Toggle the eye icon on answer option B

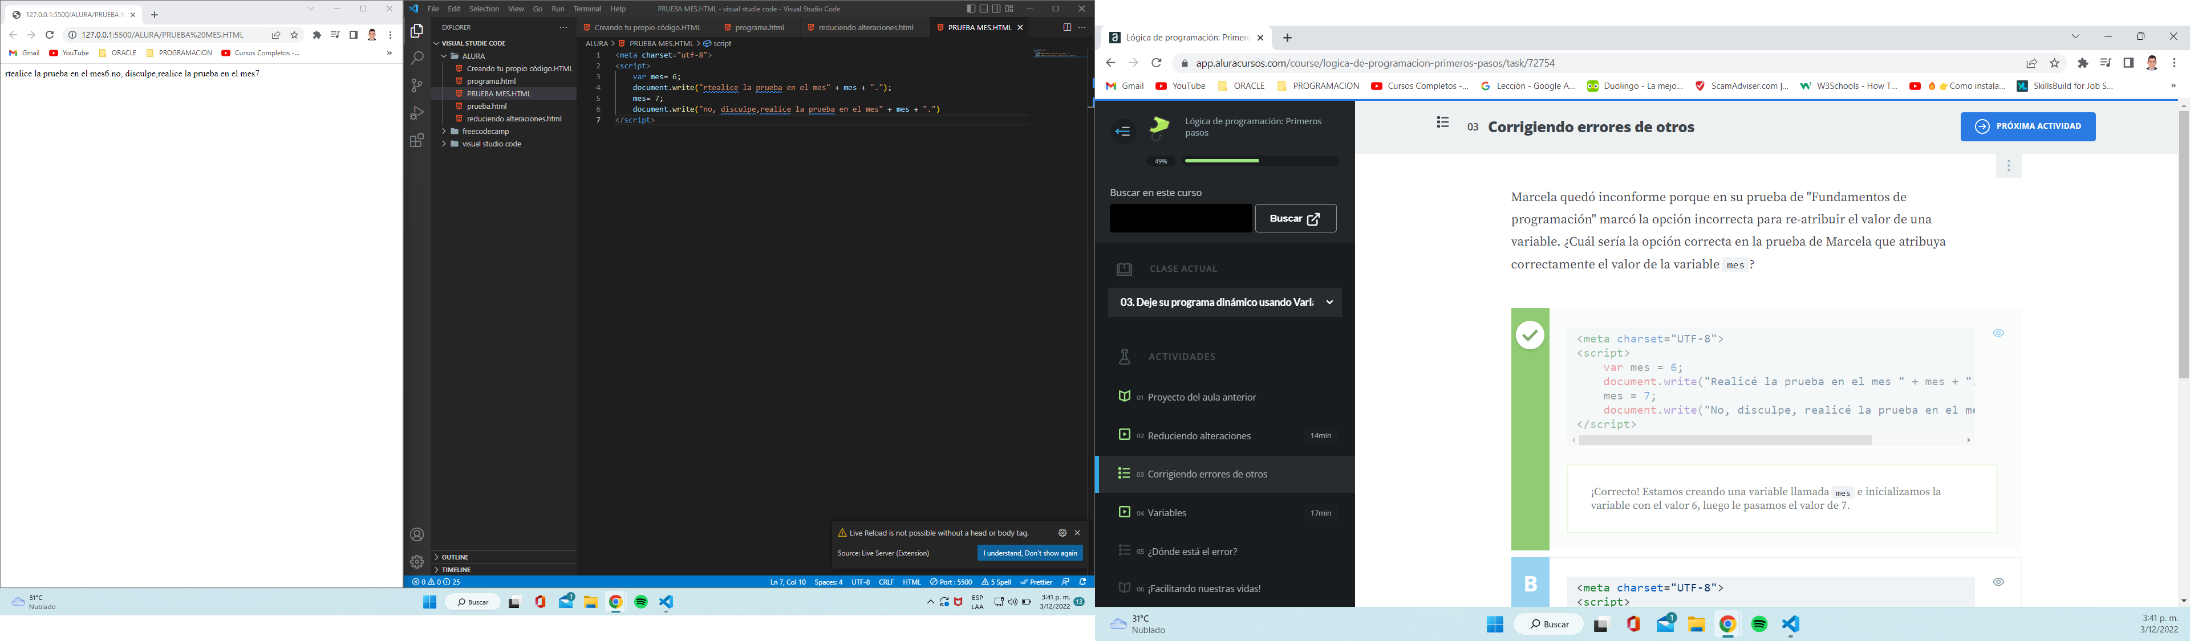[1998, 582]
